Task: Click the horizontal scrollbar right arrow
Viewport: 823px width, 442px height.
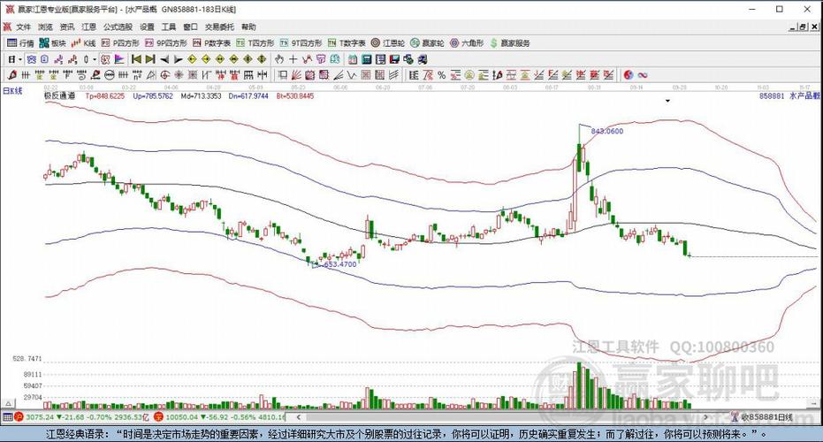Action: pyautogui.click(x=706, y=417)
